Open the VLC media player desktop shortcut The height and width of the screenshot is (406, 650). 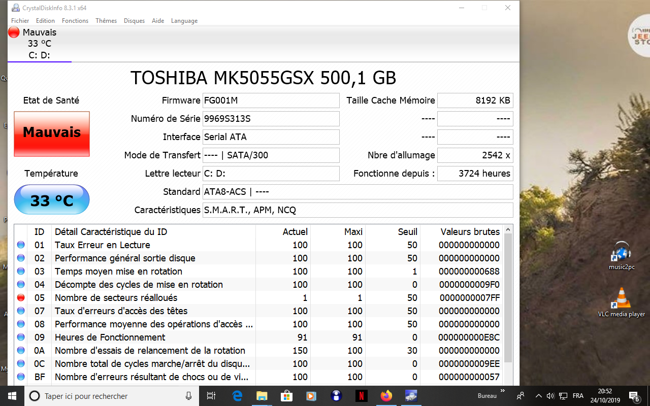622,302
